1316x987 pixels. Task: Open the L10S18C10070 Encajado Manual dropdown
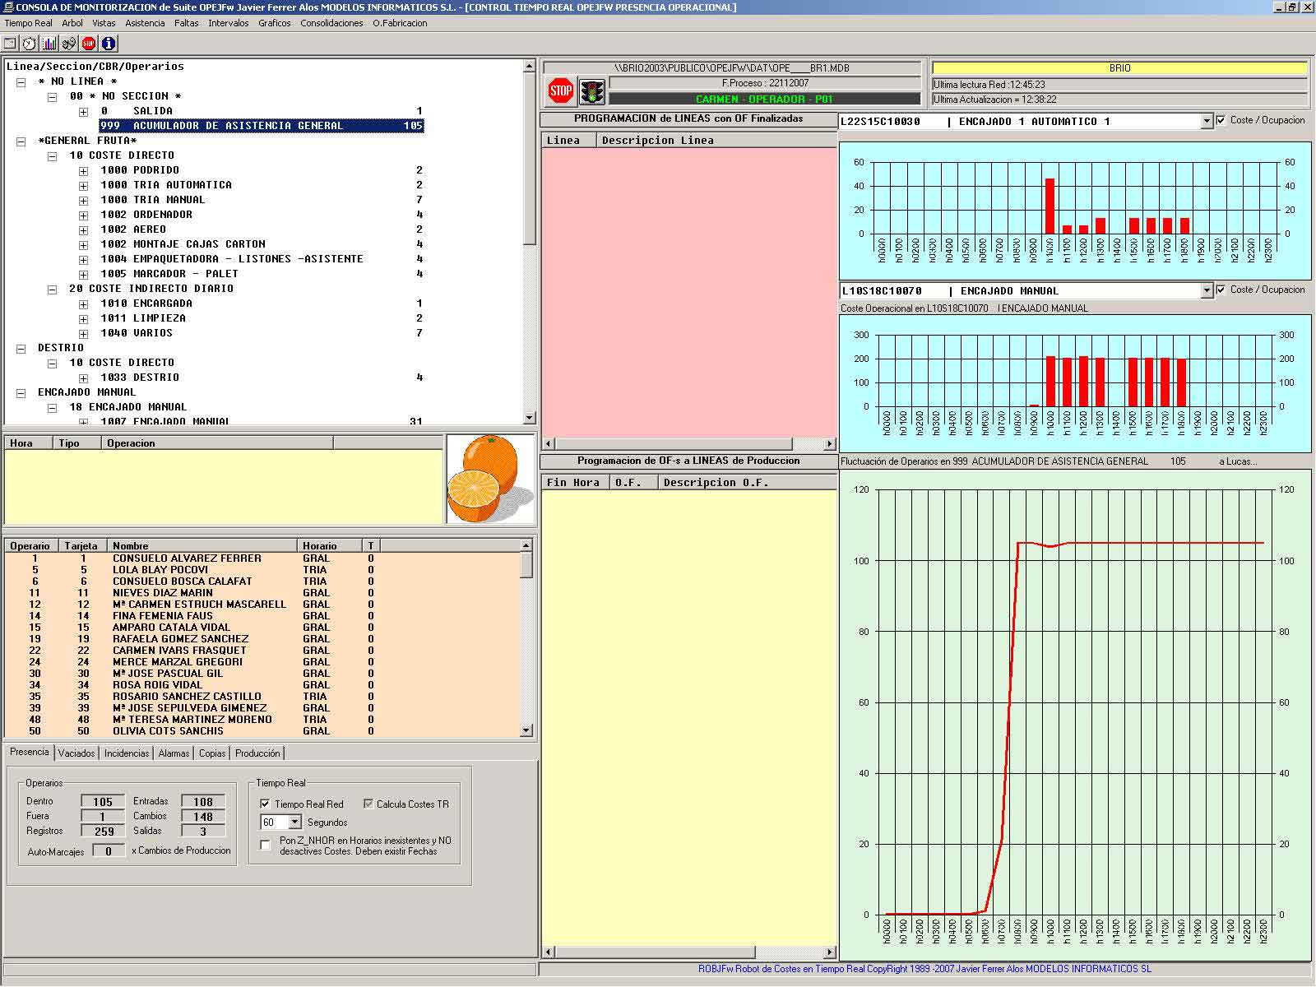click(x=1207, y=290)
